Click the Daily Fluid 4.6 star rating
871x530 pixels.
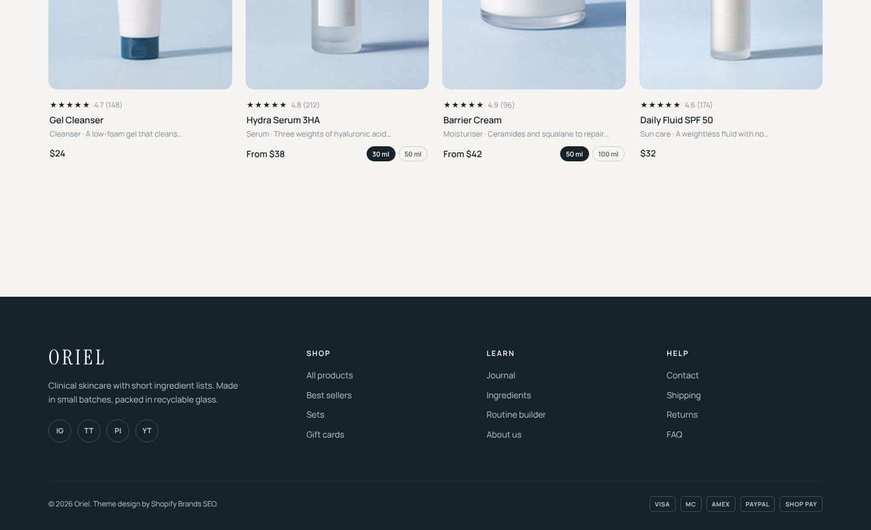(676, 105)
